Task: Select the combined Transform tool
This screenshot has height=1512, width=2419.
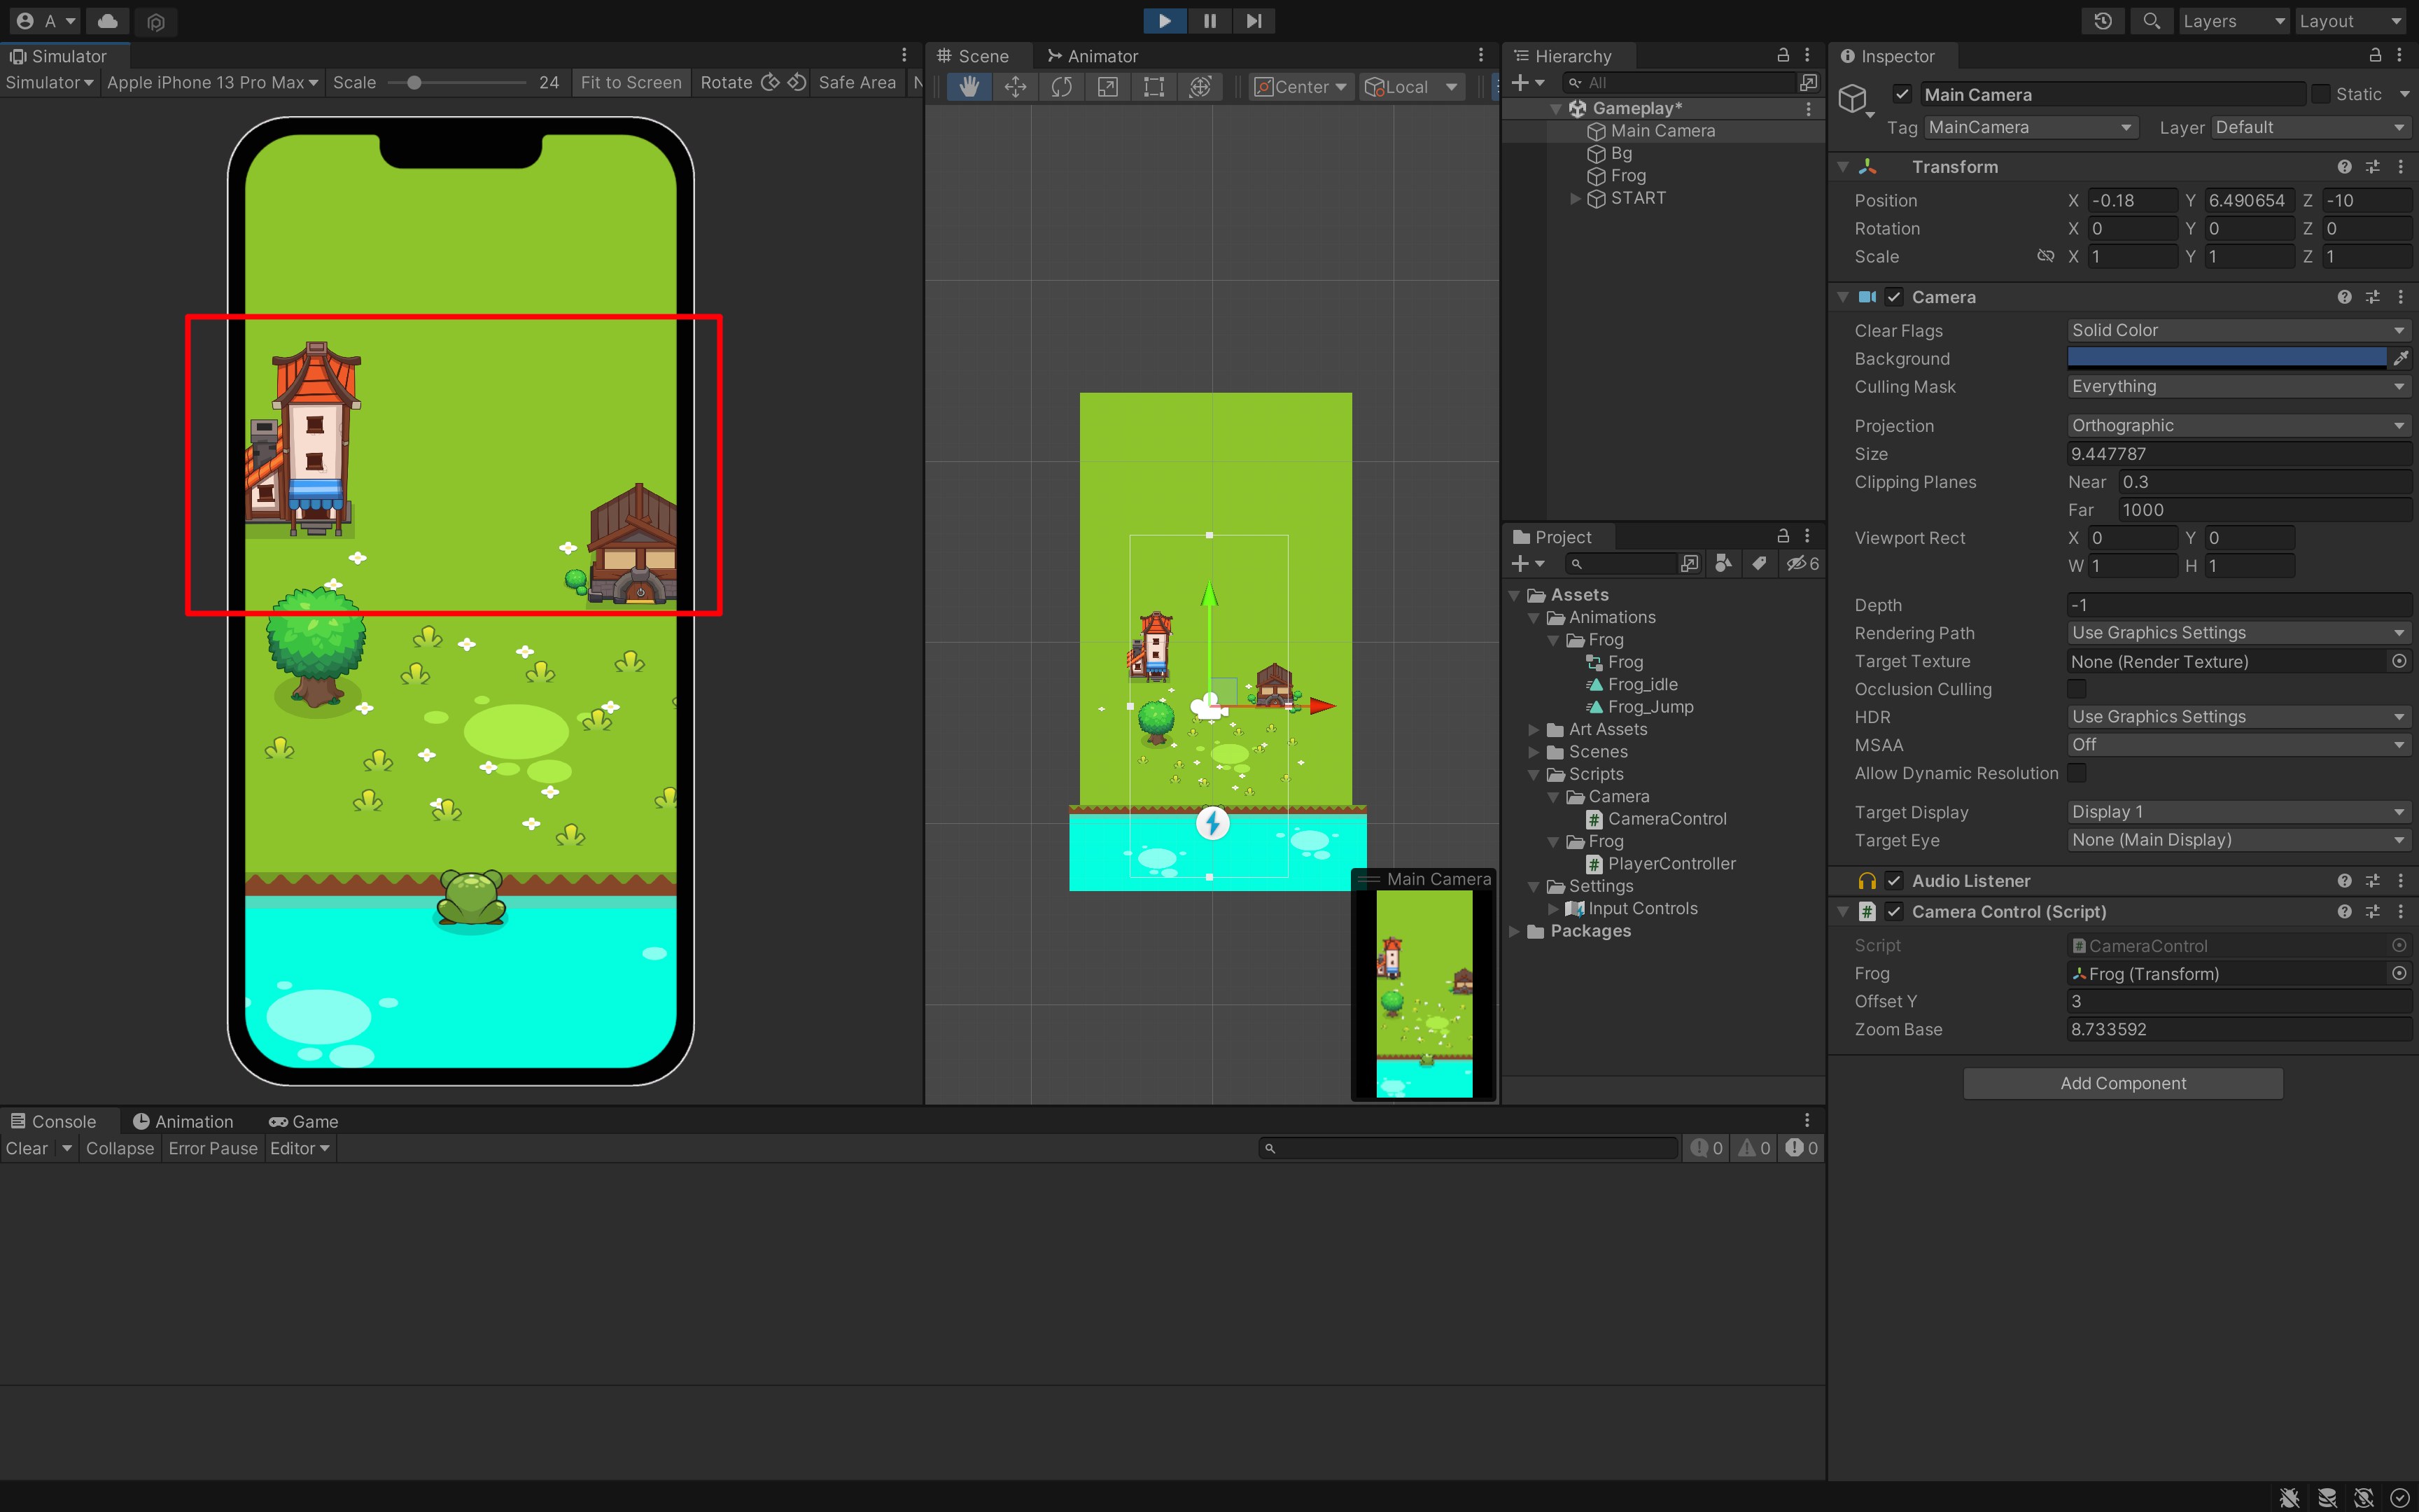Action: 1200,87
